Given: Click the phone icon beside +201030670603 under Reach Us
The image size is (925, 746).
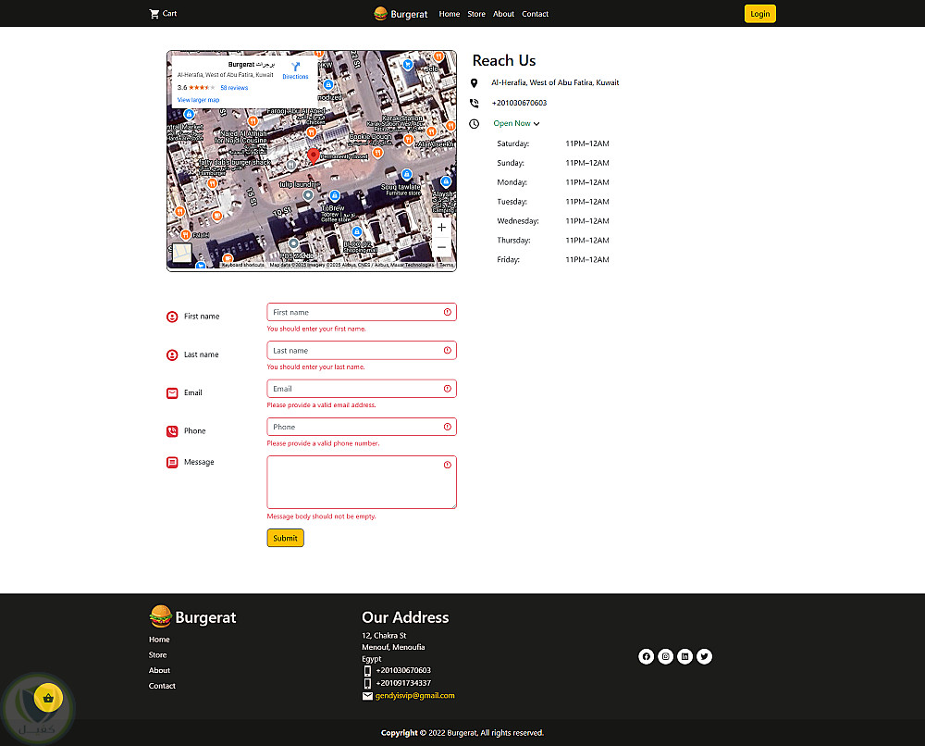Looking at the screenshot, I should [x=474, y=104].
